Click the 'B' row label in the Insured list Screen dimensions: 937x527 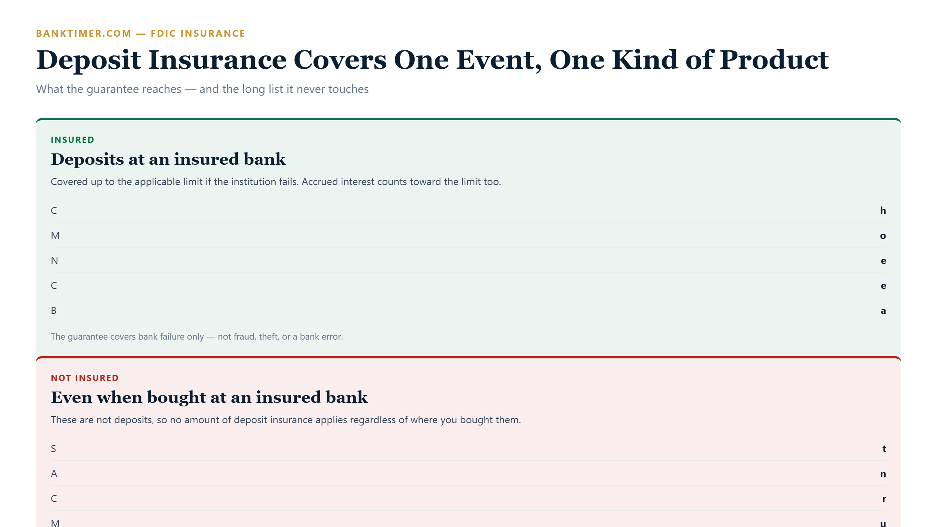tap(54, 310)
